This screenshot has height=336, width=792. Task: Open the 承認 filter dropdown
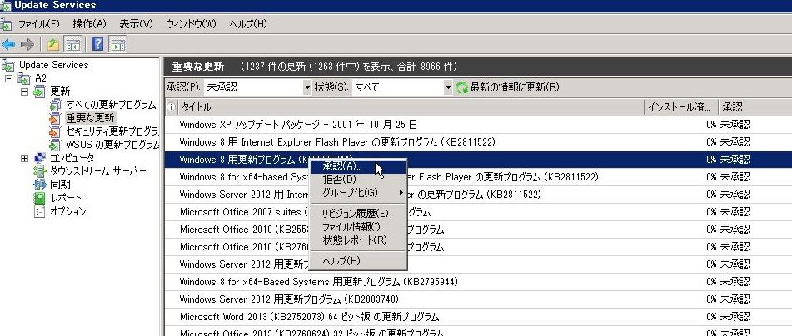pyautogui.click(x=307, y=87)
